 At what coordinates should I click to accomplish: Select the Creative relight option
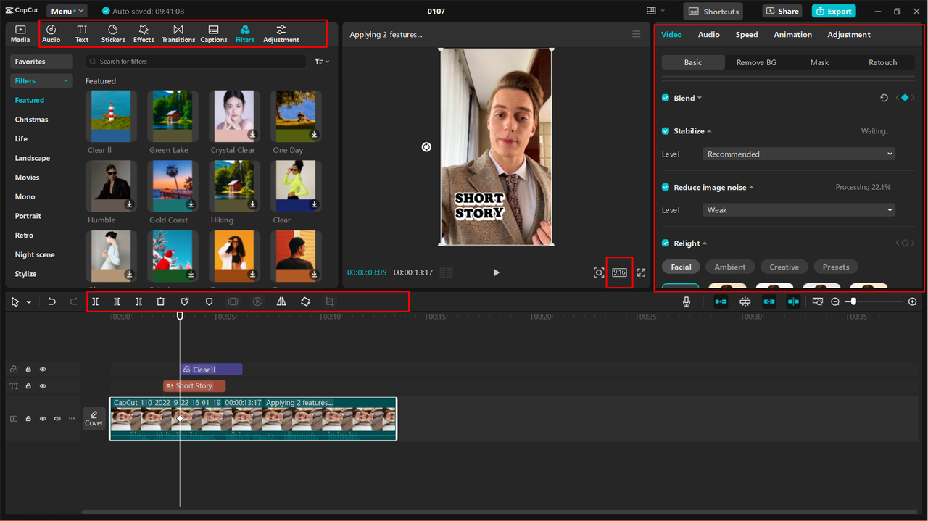coord(784,267)
